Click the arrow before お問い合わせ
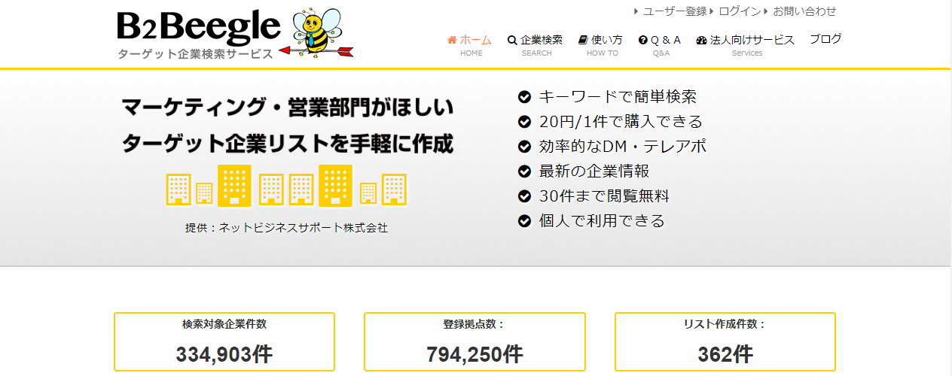Viewport: 952px width, 376px height. click(x=767, y=11)
